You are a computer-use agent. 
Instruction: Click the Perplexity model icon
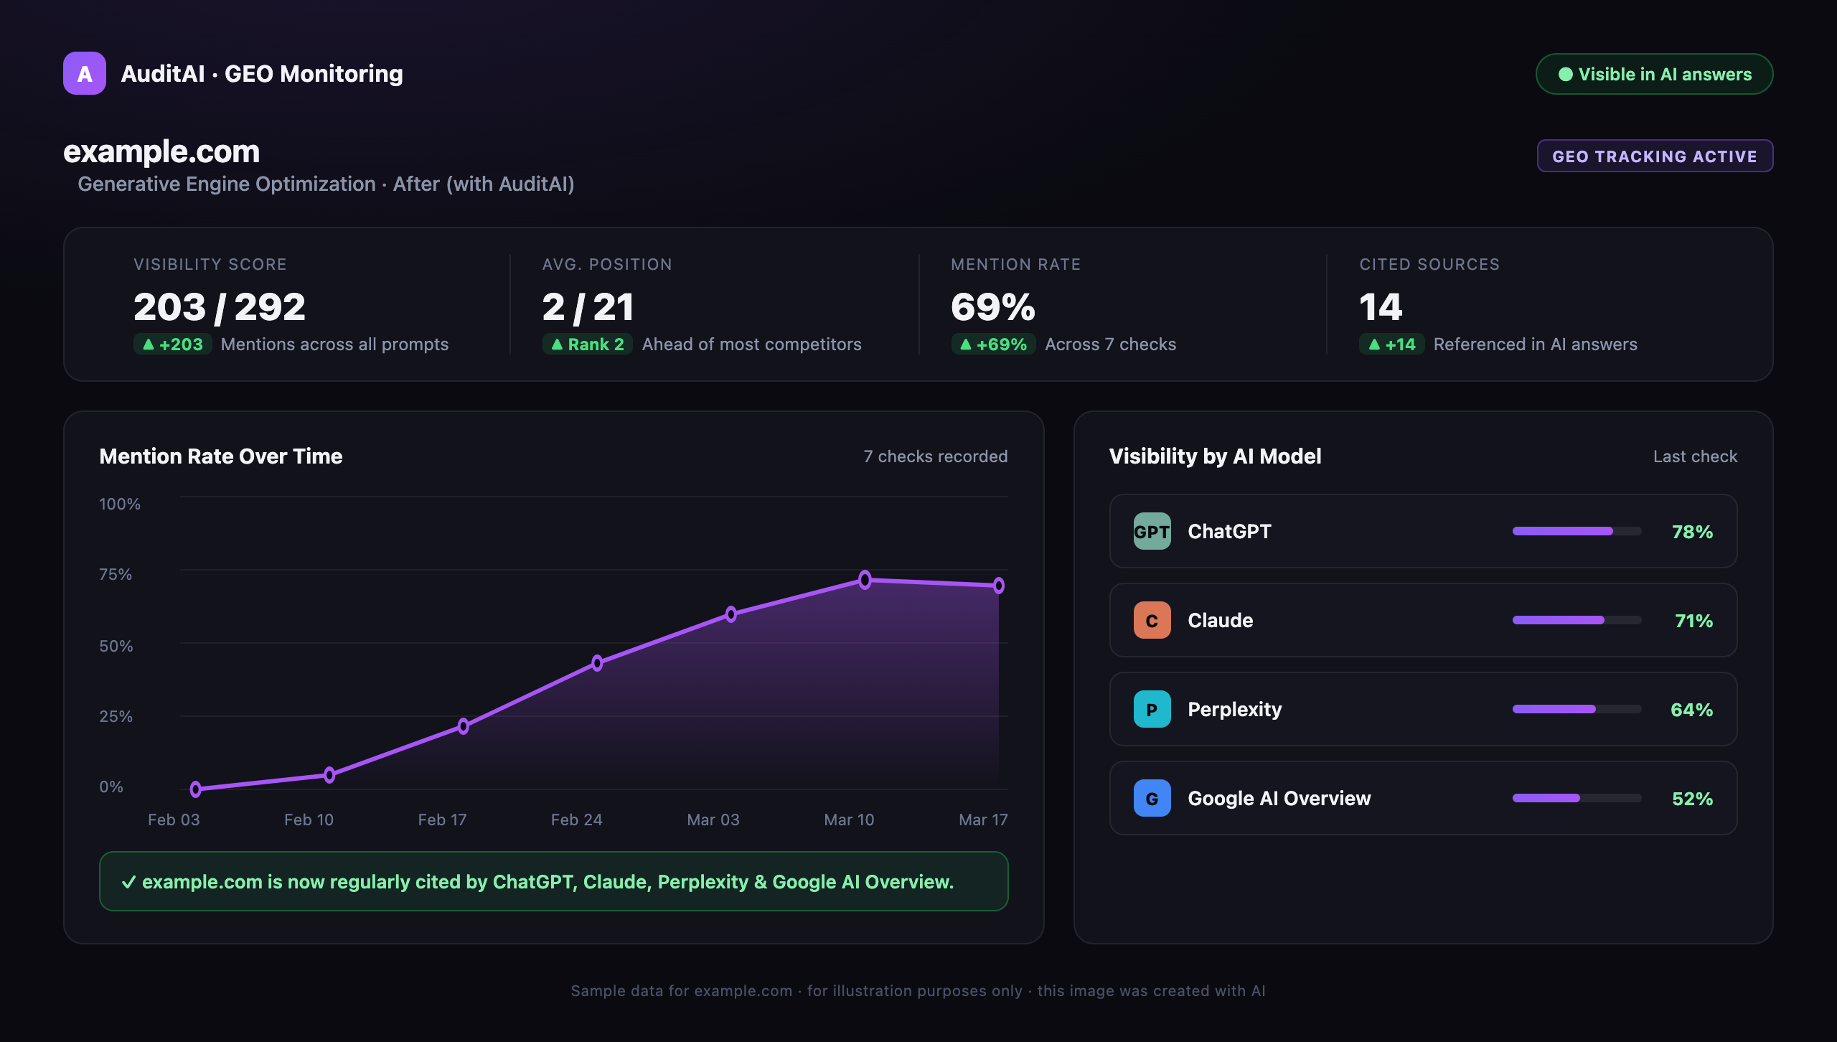pyautogui.click(x=1152, y=709)
